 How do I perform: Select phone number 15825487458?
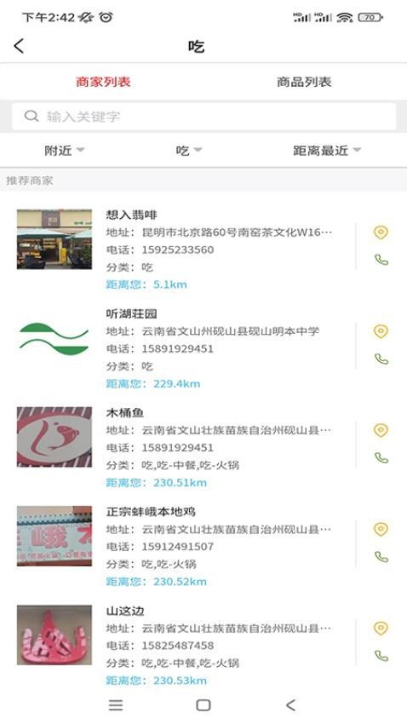pos(178,646)
